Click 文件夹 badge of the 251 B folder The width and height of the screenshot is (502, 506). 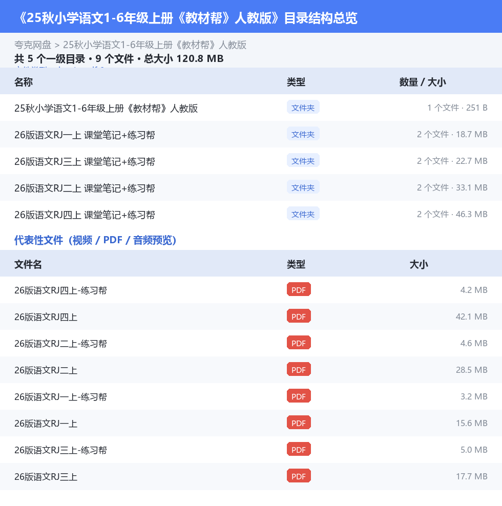pos(303,107)
